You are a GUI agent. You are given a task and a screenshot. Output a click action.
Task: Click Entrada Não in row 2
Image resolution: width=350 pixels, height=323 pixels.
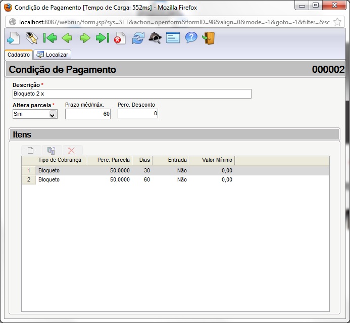click(182, 180)
